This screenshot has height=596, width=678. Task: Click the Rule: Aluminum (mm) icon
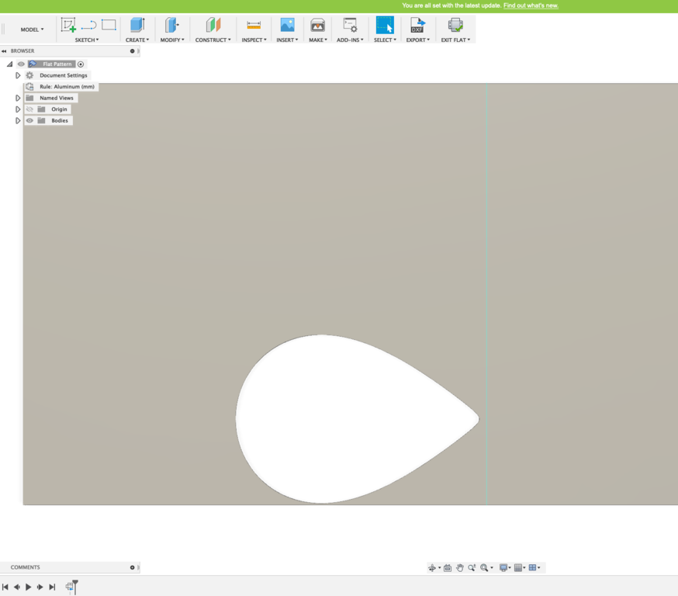[29, 86]
